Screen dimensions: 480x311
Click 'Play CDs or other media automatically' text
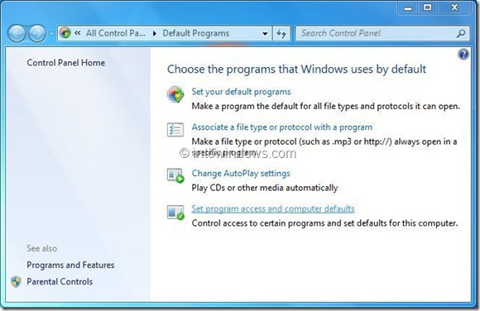[x=265, y=188]
